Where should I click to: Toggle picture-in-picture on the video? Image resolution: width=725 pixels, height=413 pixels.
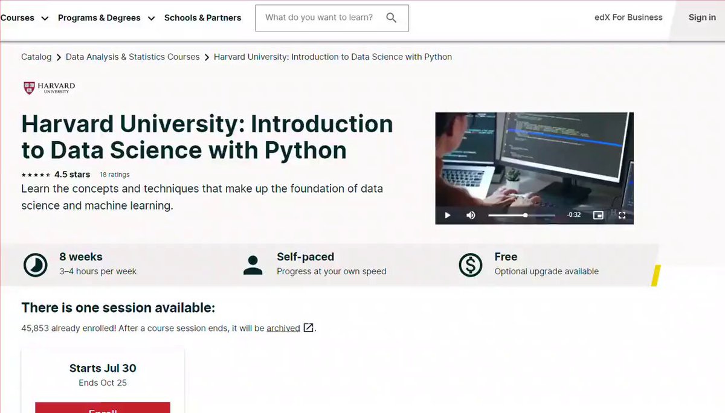(598, 215)
